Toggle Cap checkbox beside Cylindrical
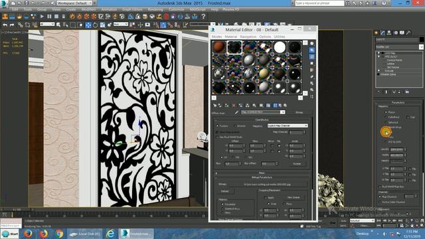 point(408,117)
